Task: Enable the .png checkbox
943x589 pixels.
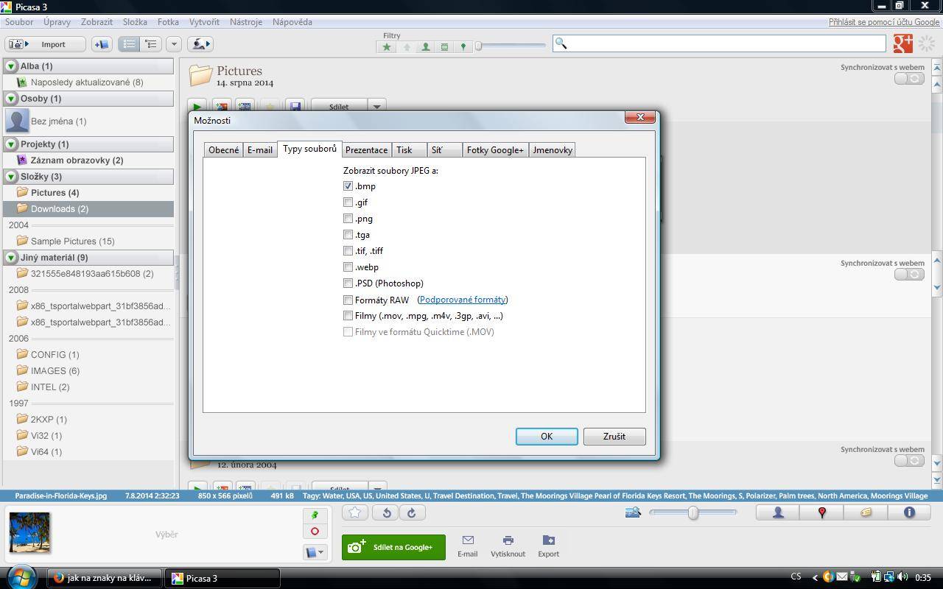Action: coord(348,219)
